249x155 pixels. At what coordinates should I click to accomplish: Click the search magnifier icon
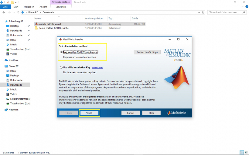point(244,12)
